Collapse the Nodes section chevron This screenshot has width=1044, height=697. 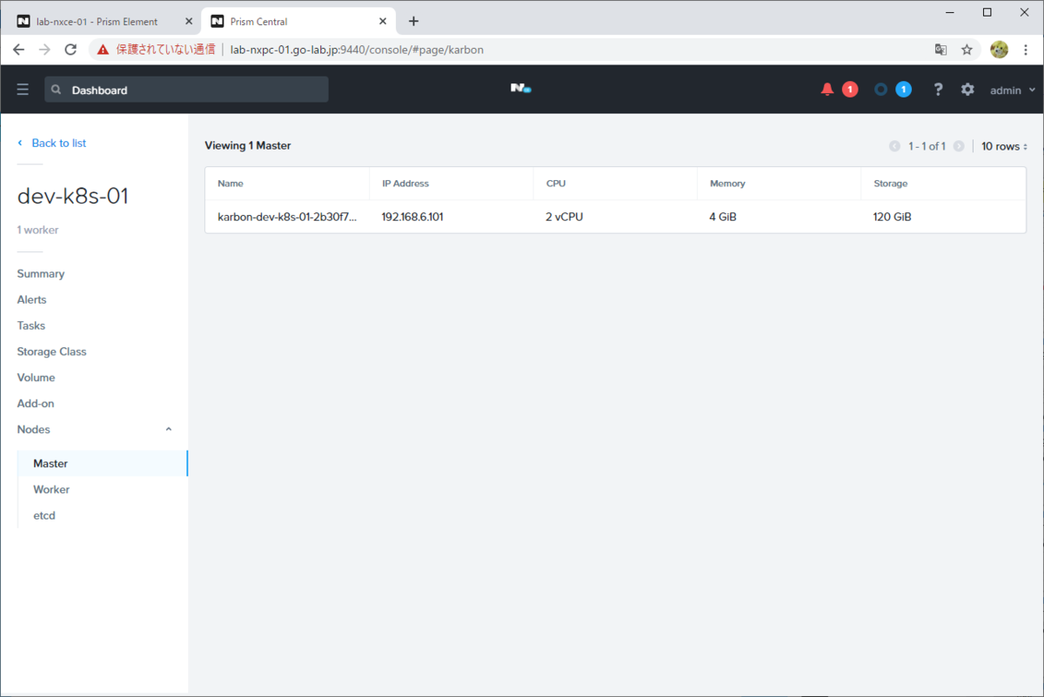pyautogui.click(x=169, y=429)
